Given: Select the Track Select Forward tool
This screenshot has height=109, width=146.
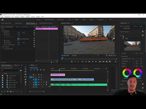Looking at the screenshot, I should [26, 69].
